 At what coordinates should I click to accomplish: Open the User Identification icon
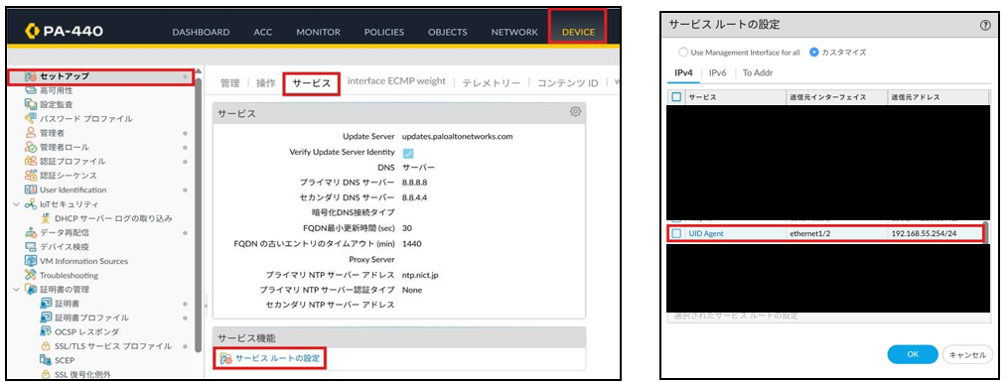[30, 191]
